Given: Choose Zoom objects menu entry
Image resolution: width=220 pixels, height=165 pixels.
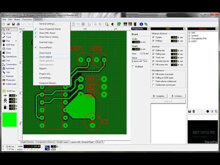Looking at the screenshot, I should [x=52, y=57].
